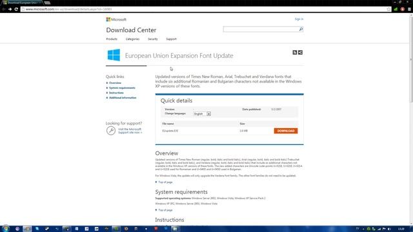Viewport: 413px width, 232px height.
Task: Click the volume icon in system tray
Action: (389, 229)
